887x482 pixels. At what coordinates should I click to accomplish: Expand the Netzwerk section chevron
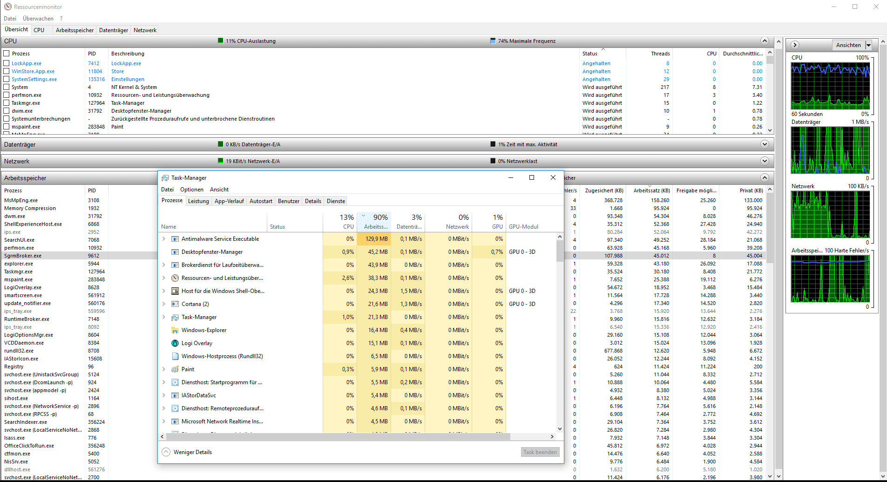[765, 161]
